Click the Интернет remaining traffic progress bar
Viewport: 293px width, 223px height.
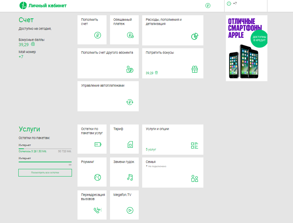[x=45, y=149]
